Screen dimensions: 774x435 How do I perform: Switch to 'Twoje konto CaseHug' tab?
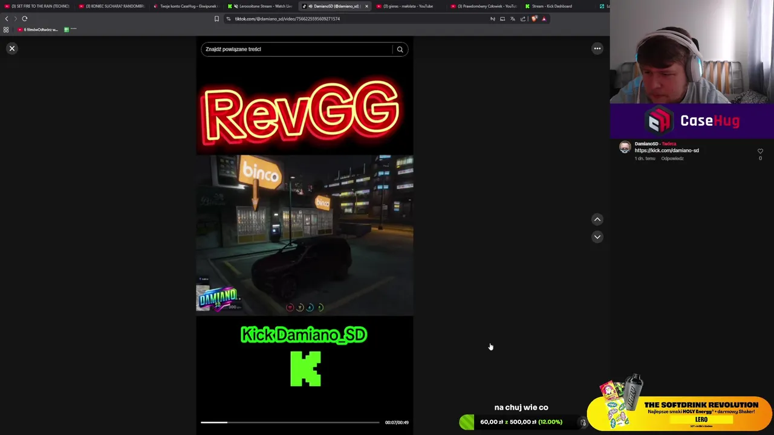tap(186, 6)
